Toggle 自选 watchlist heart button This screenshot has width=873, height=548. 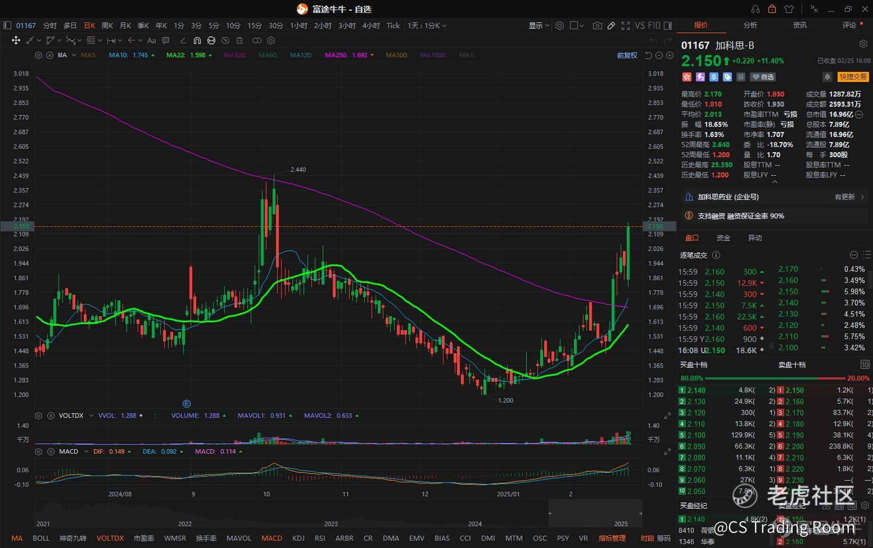(763, 77)
